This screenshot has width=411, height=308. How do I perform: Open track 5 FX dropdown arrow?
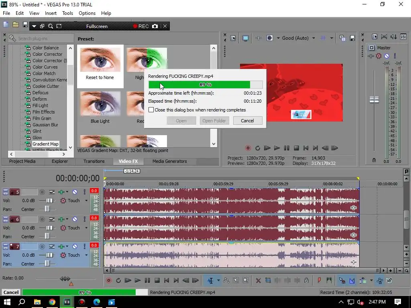[x=67, y=192]
